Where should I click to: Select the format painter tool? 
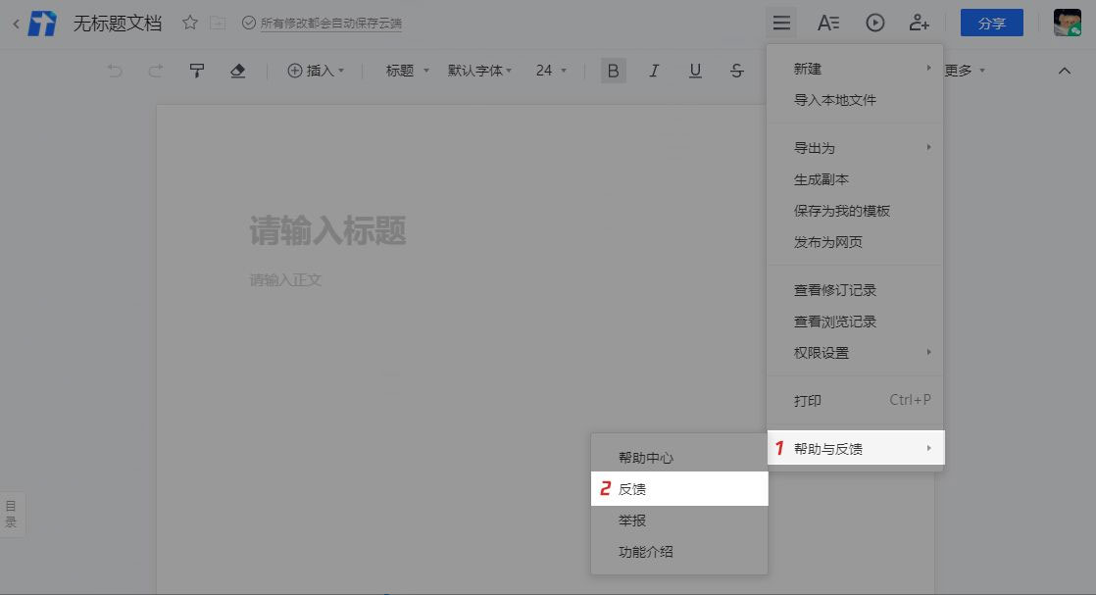[196, 70]
